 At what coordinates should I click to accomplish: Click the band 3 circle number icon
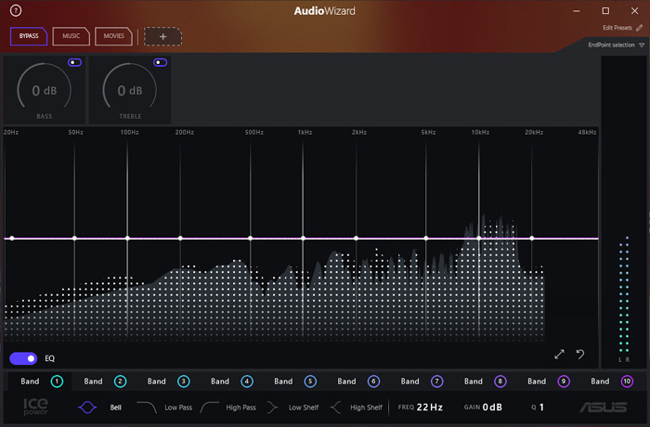pyautogui.click(x=184, y=381)
